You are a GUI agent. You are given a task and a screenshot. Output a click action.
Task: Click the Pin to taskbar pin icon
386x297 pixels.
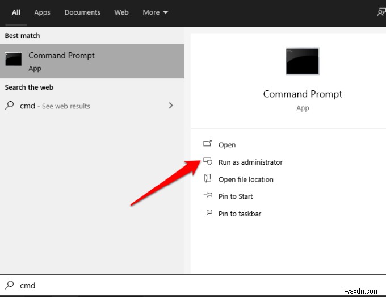point(207,214)
